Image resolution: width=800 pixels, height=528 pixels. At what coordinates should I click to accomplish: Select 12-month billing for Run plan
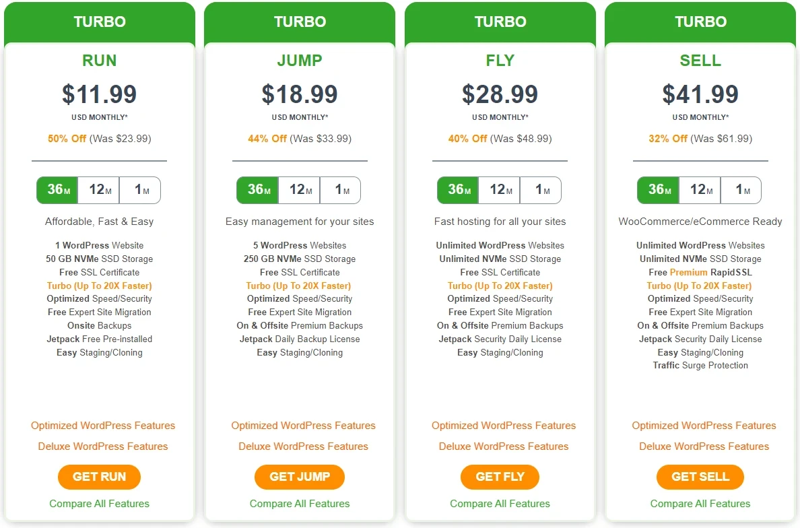(x=99, y=190)
